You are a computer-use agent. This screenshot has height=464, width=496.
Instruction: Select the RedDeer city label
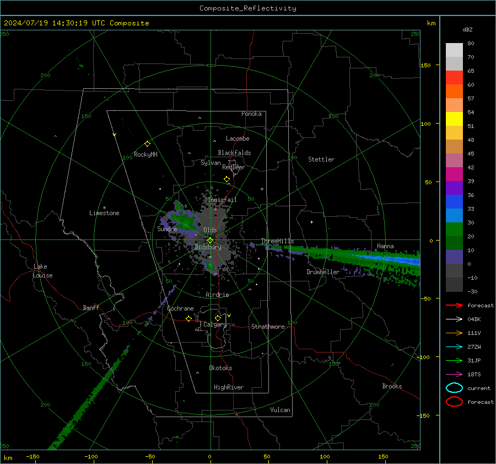pos(234,167)
